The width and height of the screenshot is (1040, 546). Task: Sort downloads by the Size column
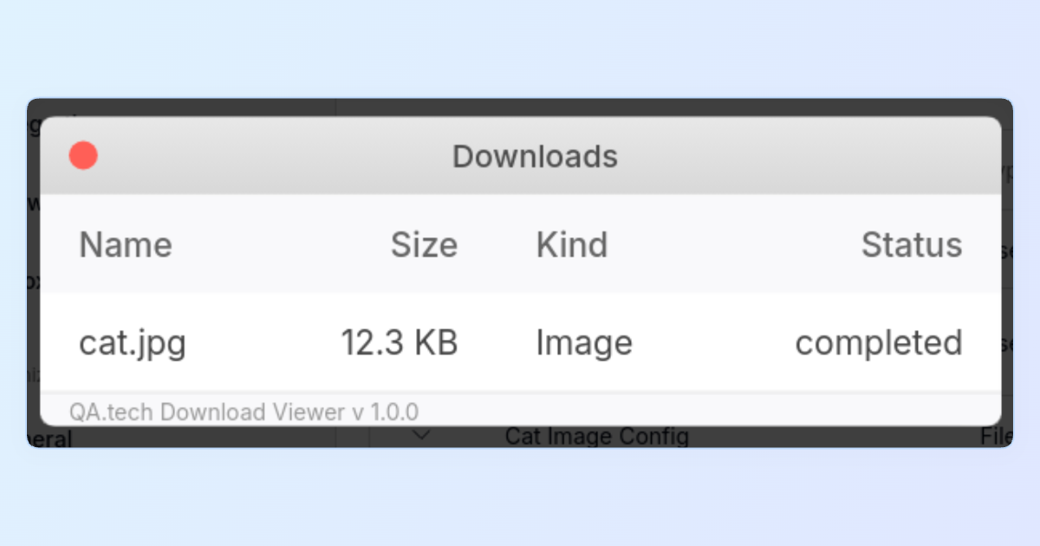pyautogui.click(x=424, y=245)
